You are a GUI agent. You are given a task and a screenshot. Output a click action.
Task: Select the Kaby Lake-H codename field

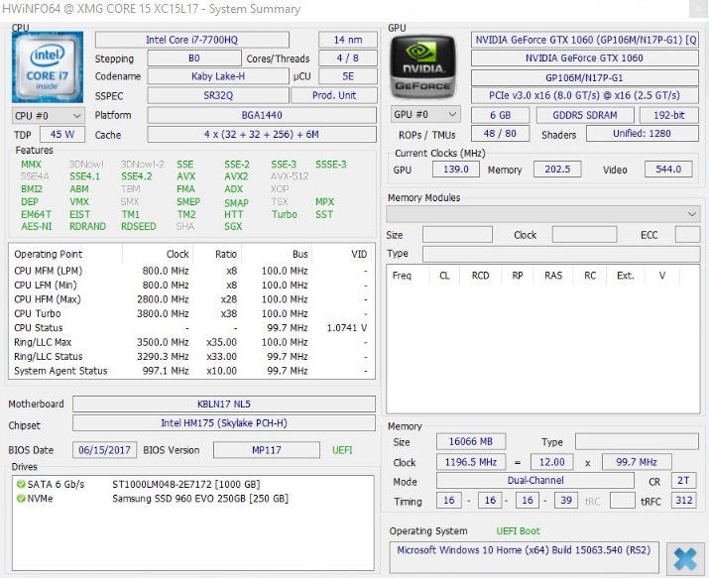point(218,76)
